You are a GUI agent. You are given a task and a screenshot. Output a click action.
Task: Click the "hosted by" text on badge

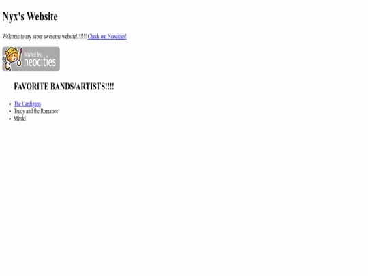tap(33, 55)
